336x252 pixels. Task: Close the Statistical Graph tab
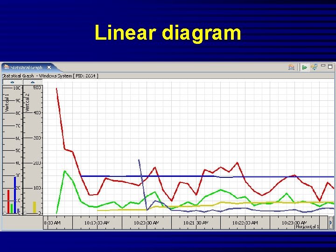point(49,68)
